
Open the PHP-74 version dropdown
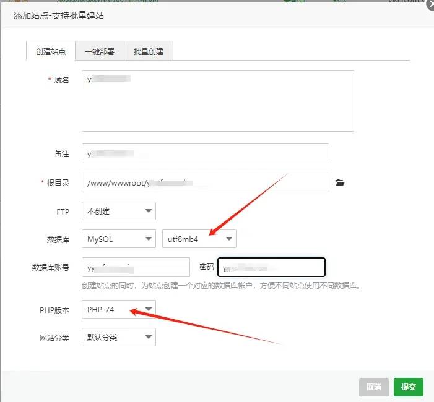coord(119,309)
